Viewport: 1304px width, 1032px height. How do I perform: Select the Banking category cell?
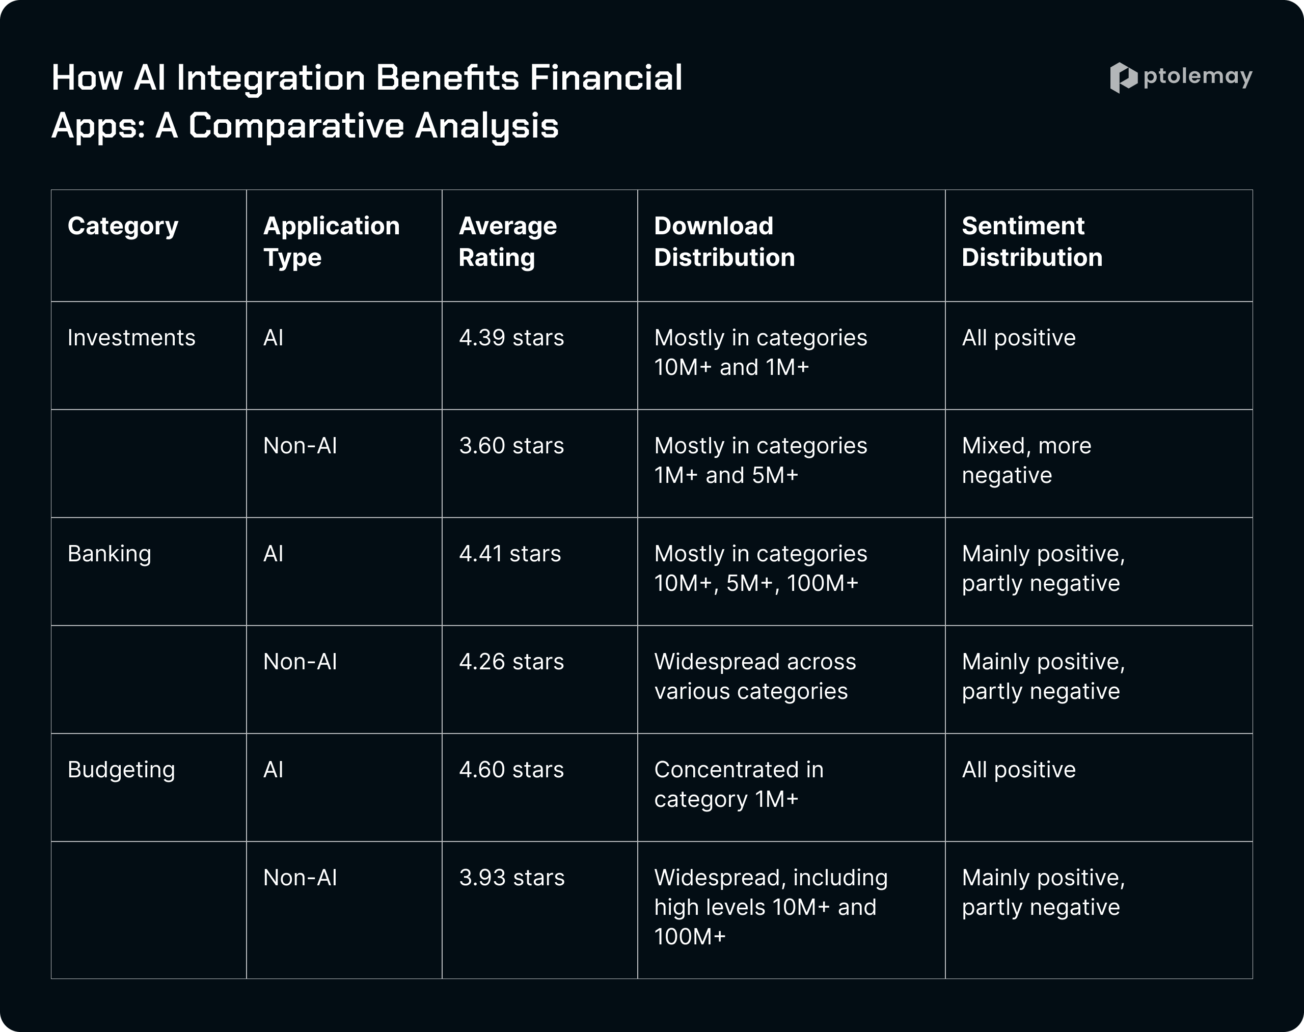149,572
